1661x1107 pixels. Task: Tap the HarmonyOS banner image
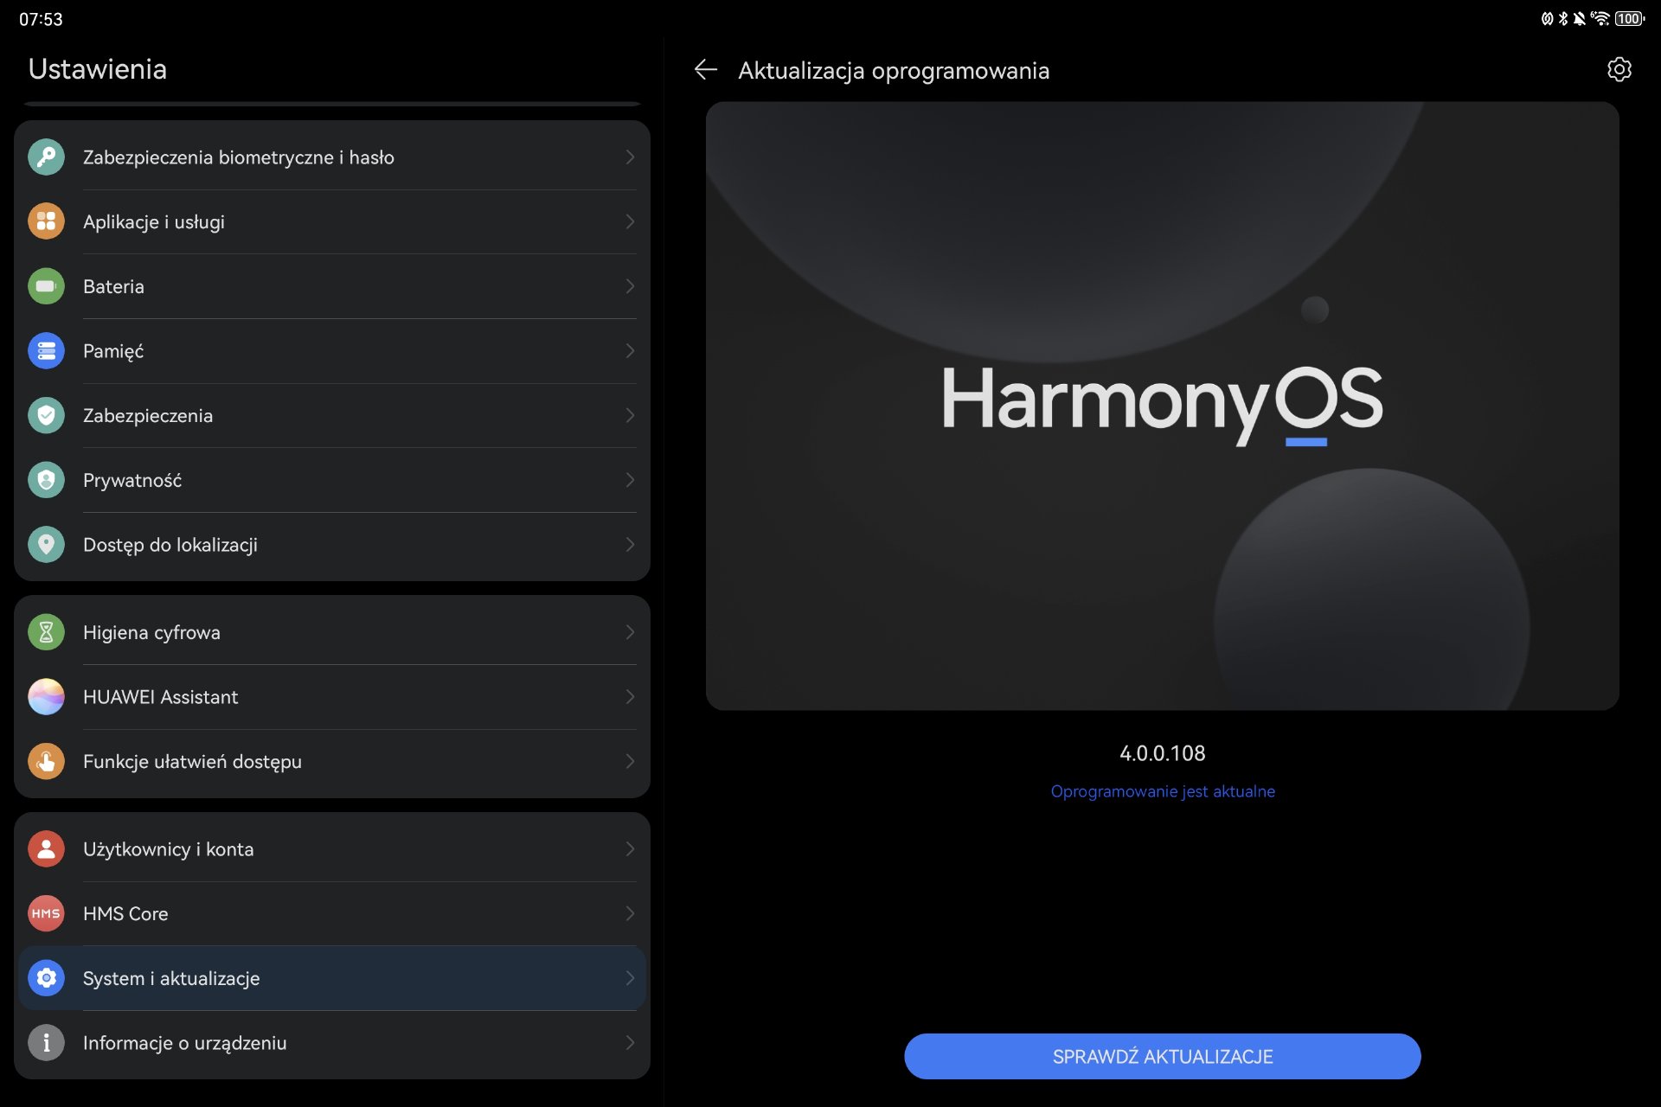pyautogui.click(x=1163, y=406)
